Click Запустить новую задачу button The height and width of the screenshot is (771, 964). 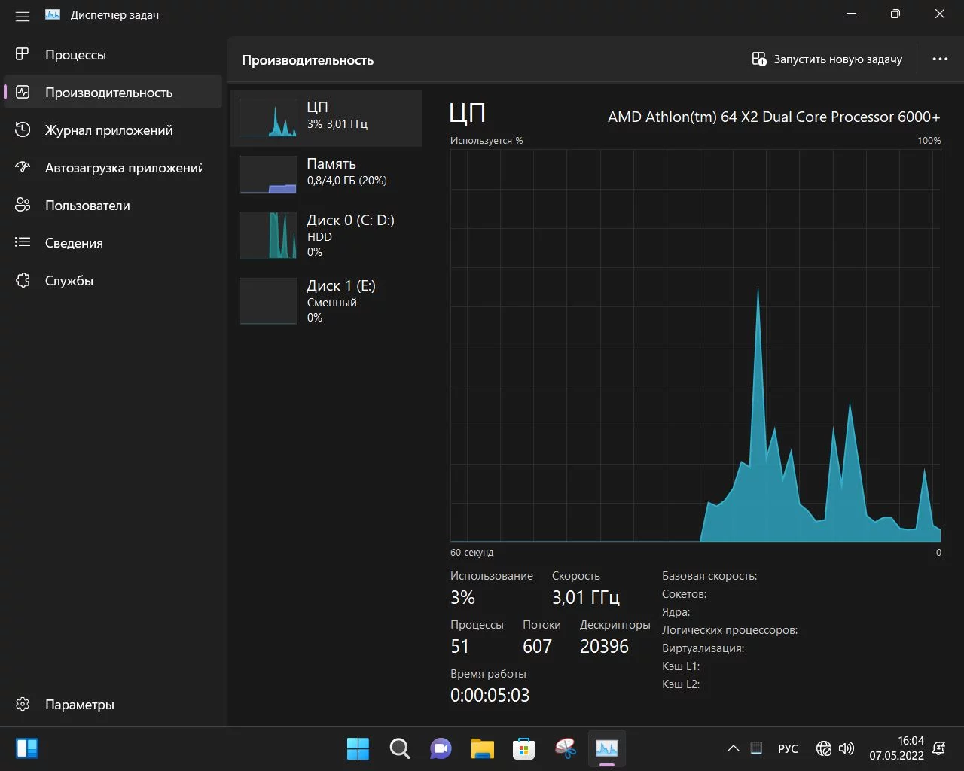(827, 59)
